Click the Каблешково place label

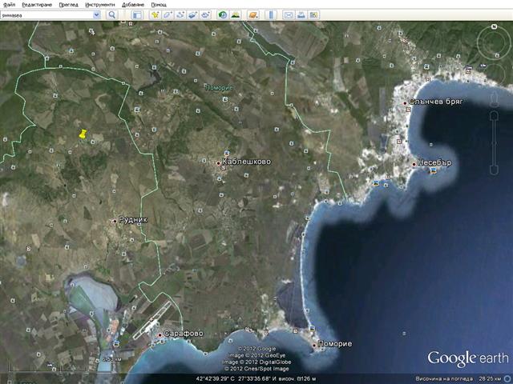[x=248, y=162]
